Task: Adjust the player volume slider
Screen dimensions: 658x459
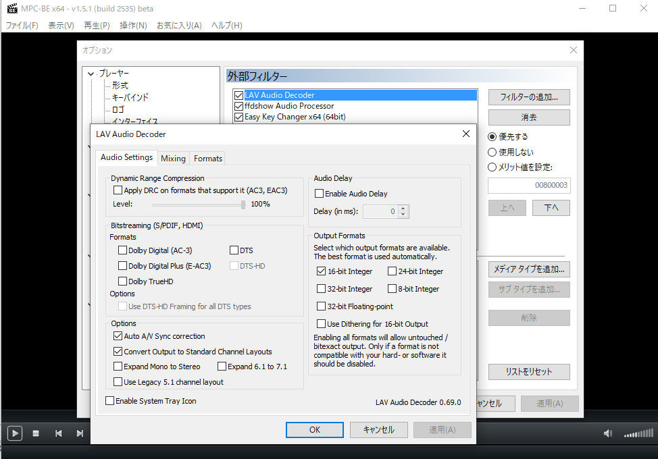Action: [x=638, y=433]
